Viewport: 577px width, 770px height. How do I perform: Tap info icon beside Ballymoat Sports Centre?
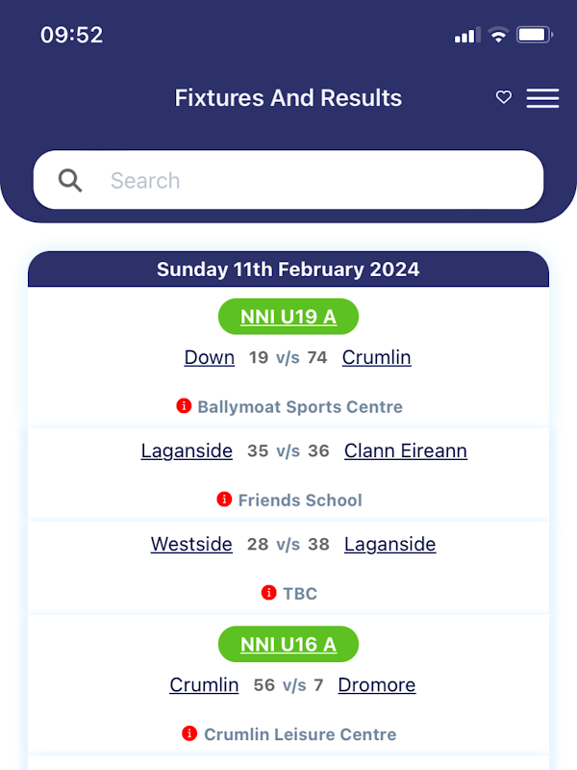pyautogui.click(x=185, y=406)
